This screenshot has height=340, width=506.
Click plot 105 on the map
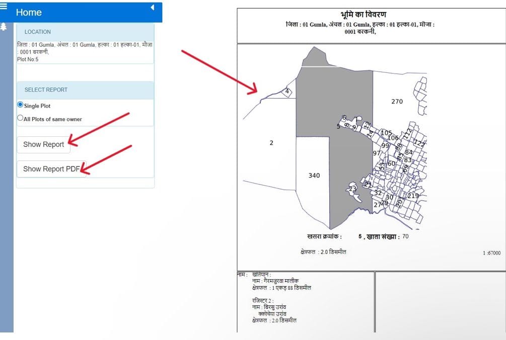[x=386, y=133]
